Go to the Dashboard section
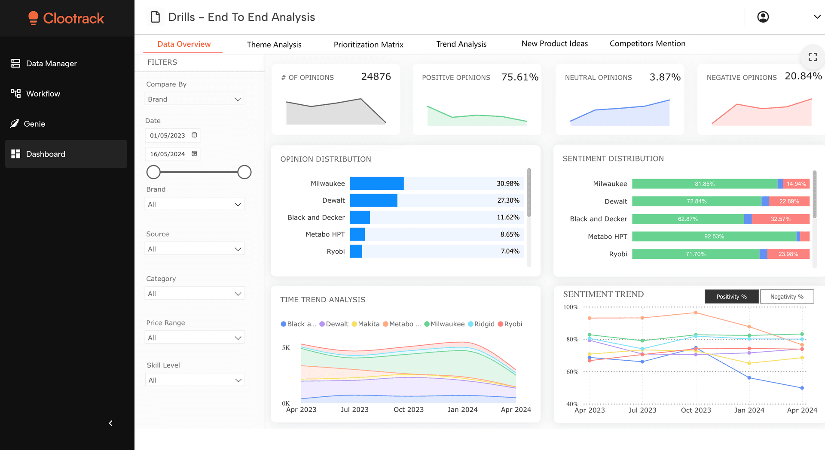Image resolution: width=825 pixels, height=450 pixels. point(46,154)
